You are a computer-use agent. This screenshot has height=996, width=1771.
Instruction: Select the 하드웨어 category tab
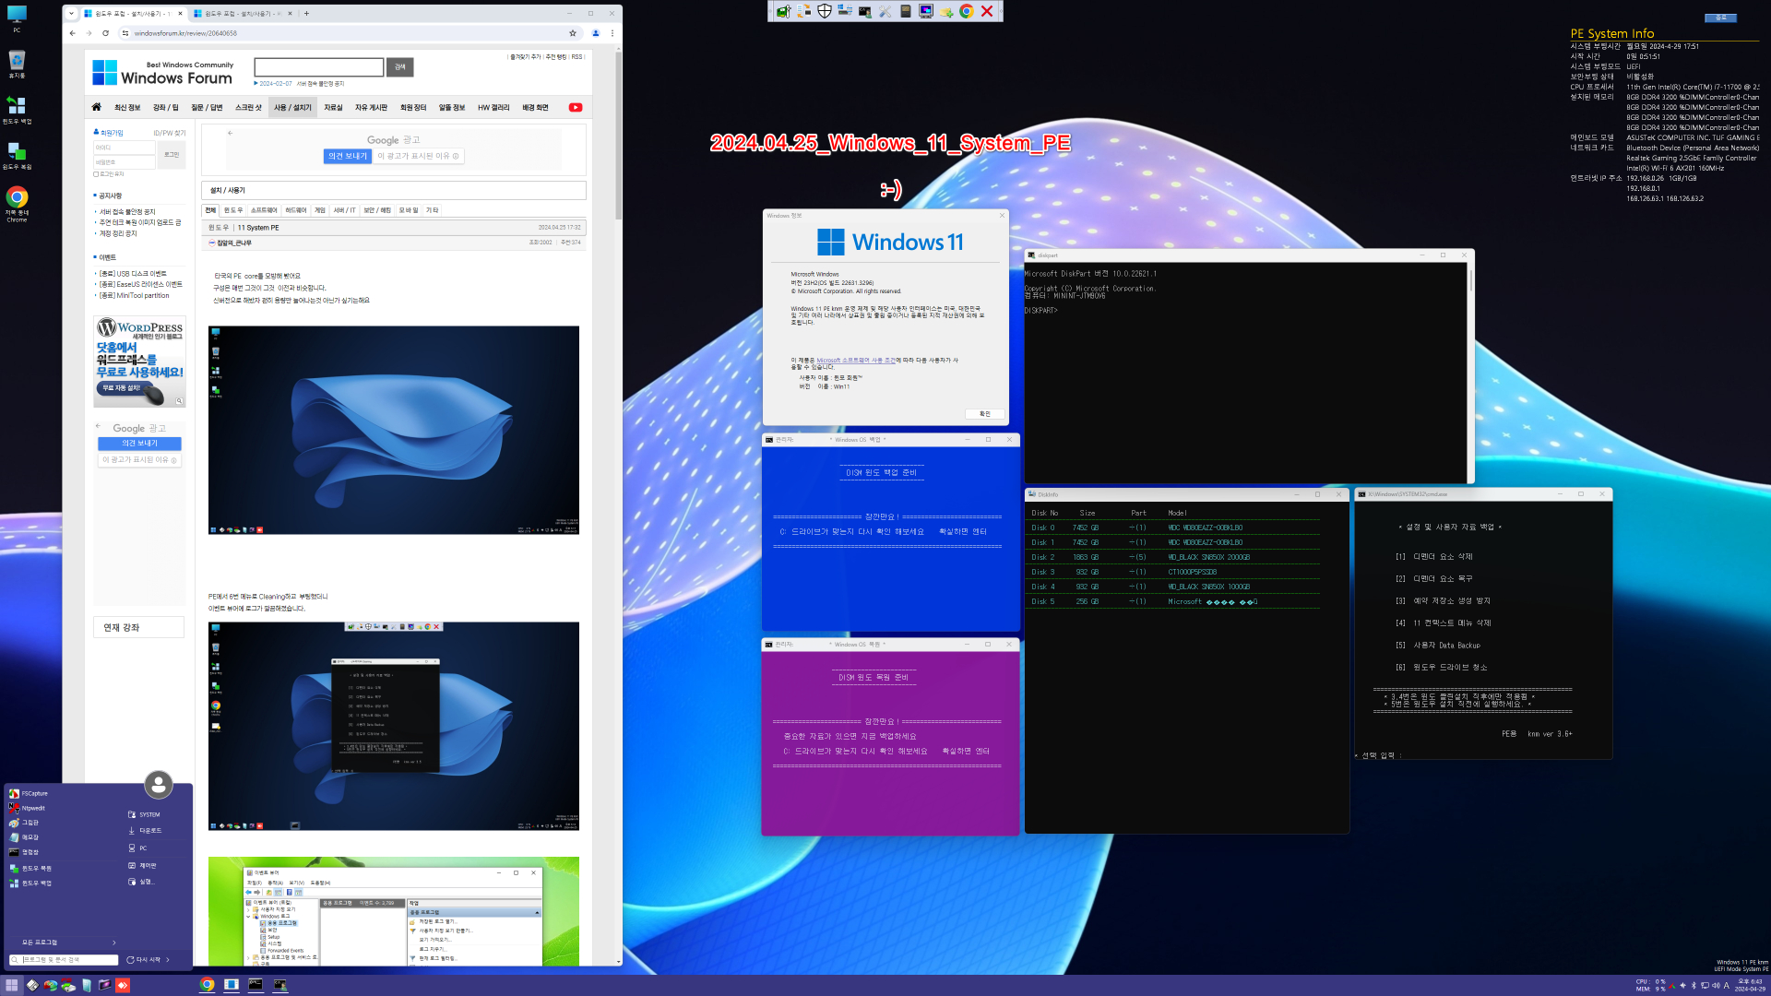(295, 210)
